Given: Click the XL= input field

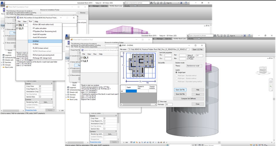Looking at the screenshot, I should (168, 55).
